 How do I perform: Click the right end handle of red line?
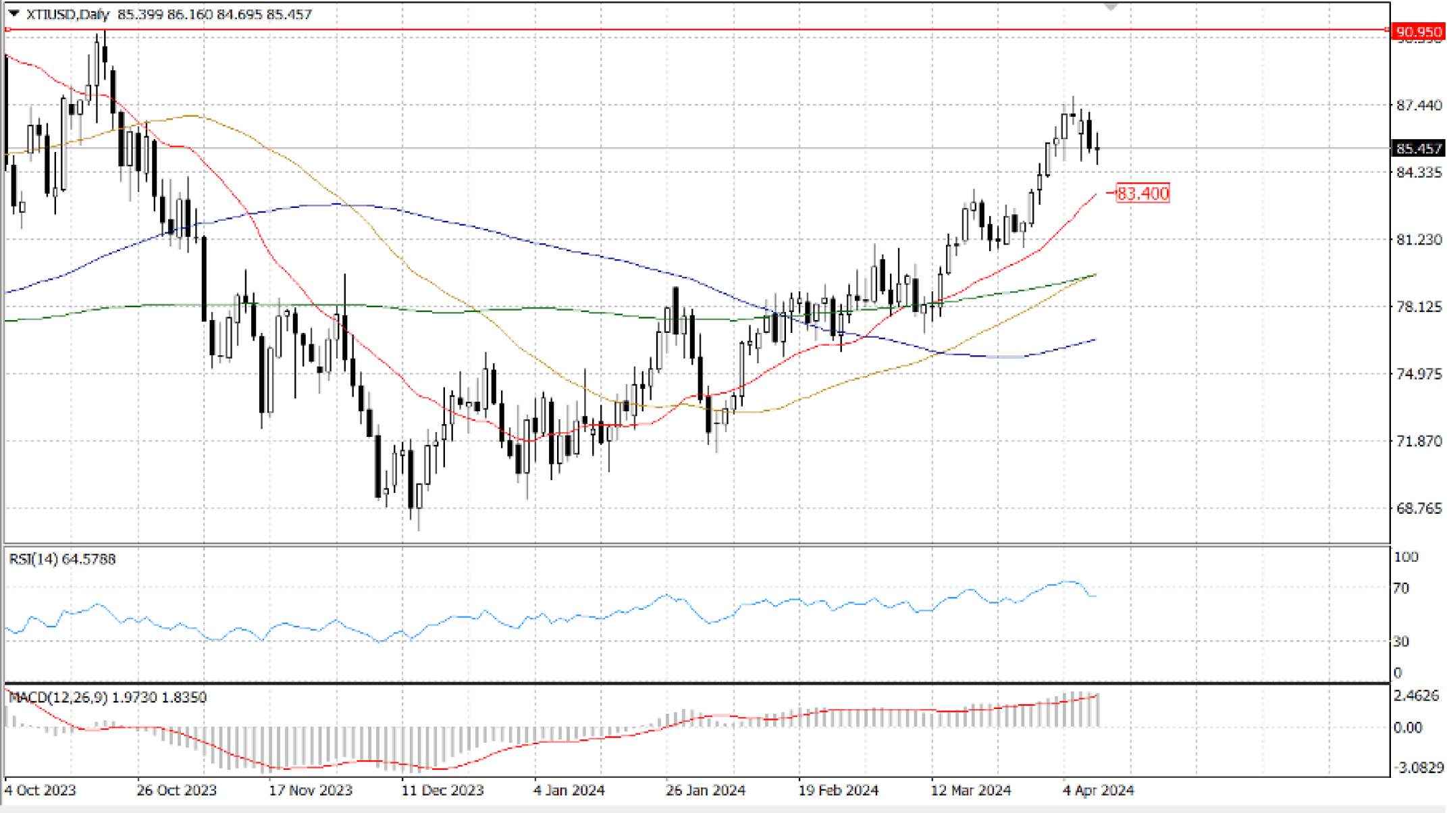click(x=1387, y=30)
